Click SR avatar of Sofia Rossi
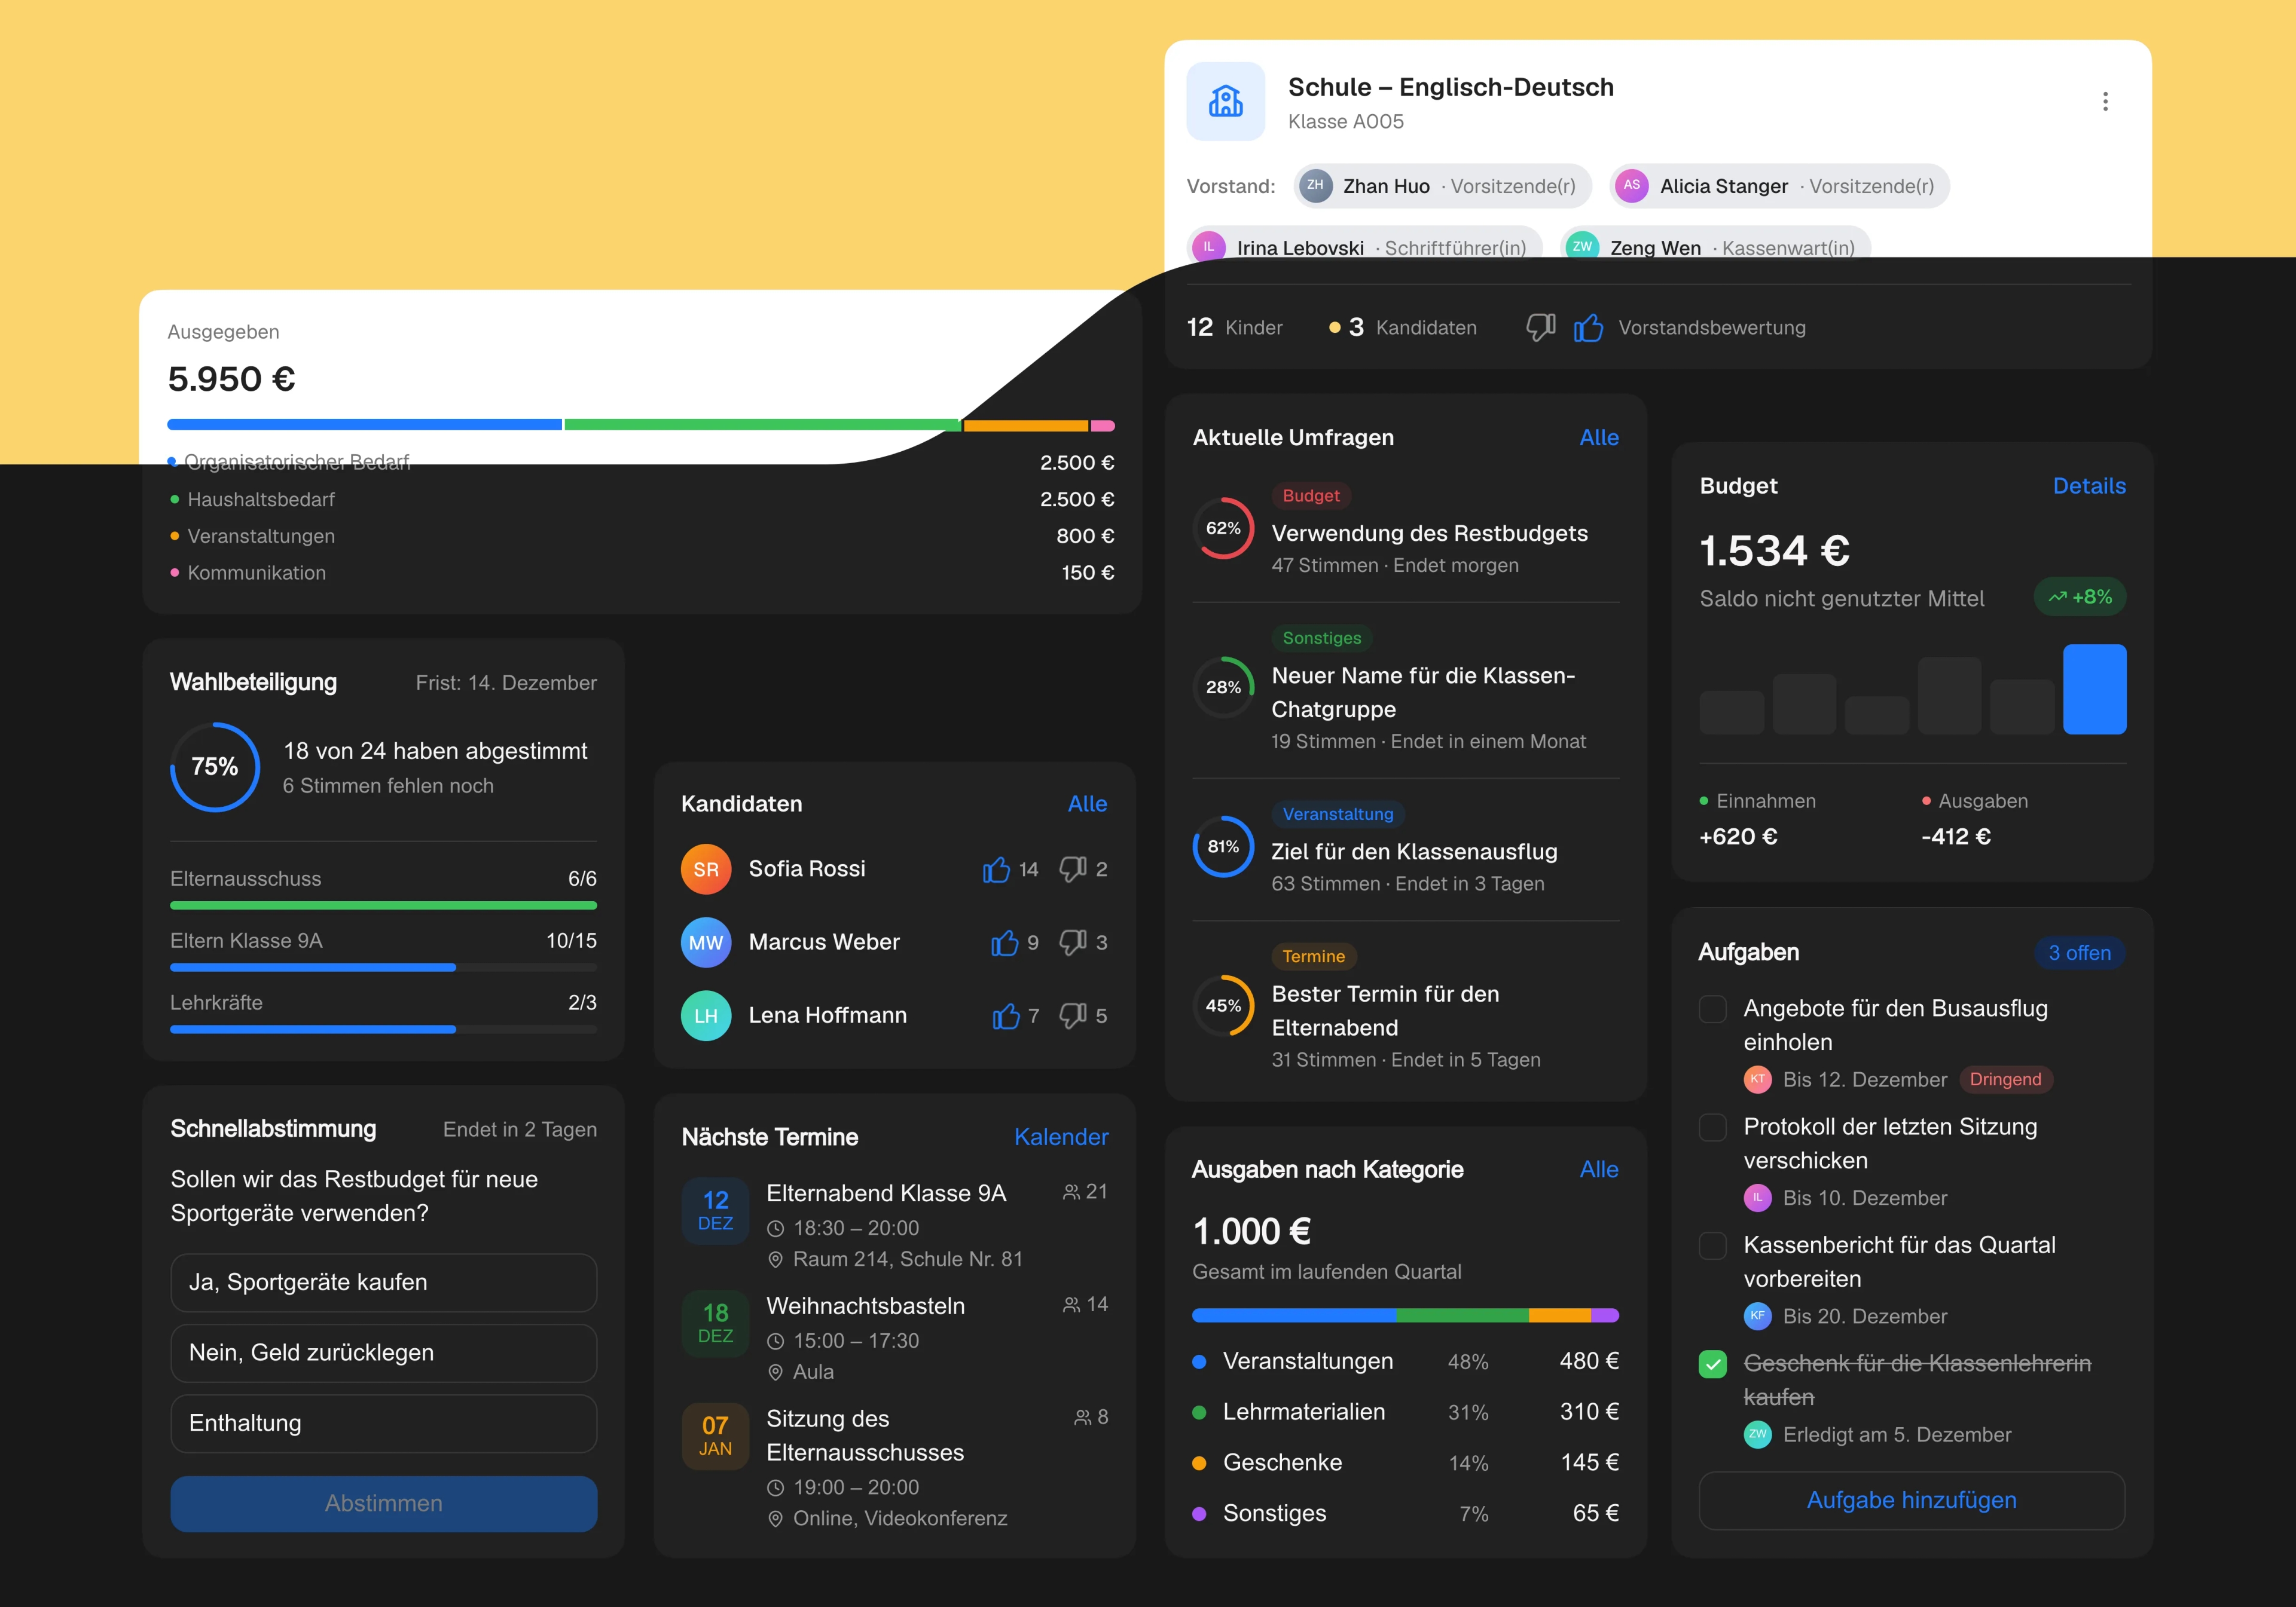 click(706, 870)
